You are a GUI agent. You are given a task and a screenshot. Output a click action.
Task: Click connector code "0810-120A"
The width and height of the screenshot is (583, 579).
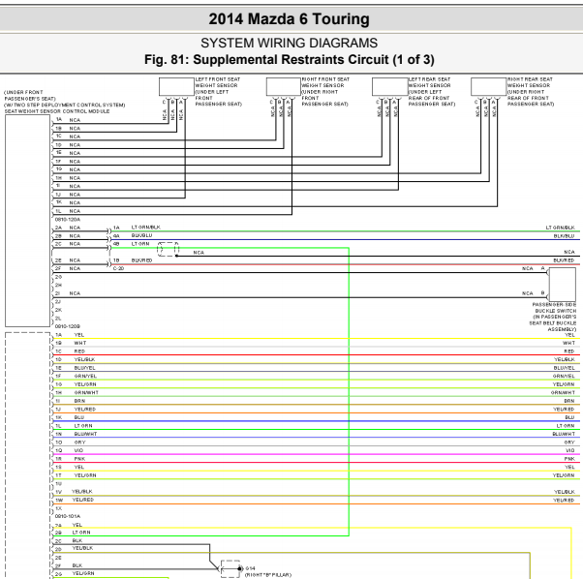(68, 220)
